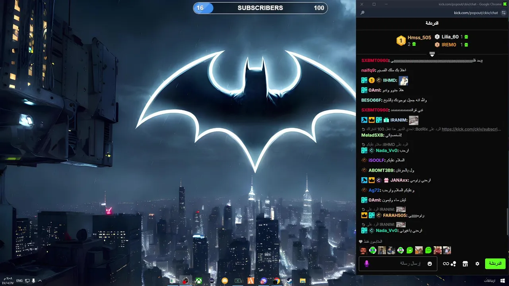Viewport: 509px width, 286px height.
Task: Click username MeladSXB in chat
Action: tap(373, 135)
